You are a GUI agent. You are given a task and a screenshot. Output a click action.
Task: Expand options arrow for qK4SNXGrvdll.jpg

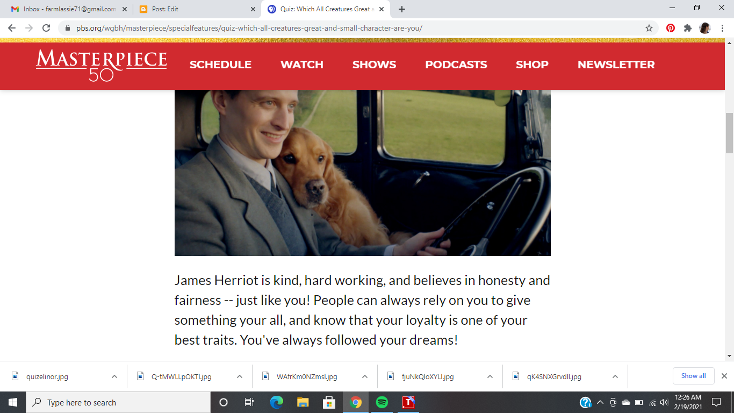615,376
